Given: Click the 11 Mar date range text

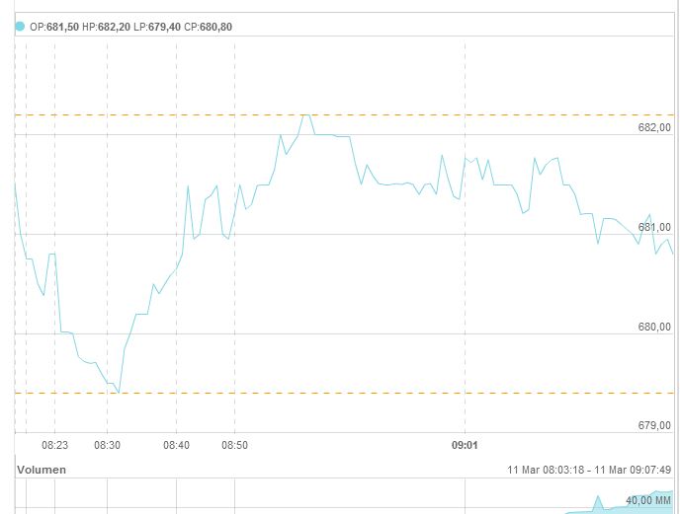Looking at the screenshot, I should pos(589,470).
